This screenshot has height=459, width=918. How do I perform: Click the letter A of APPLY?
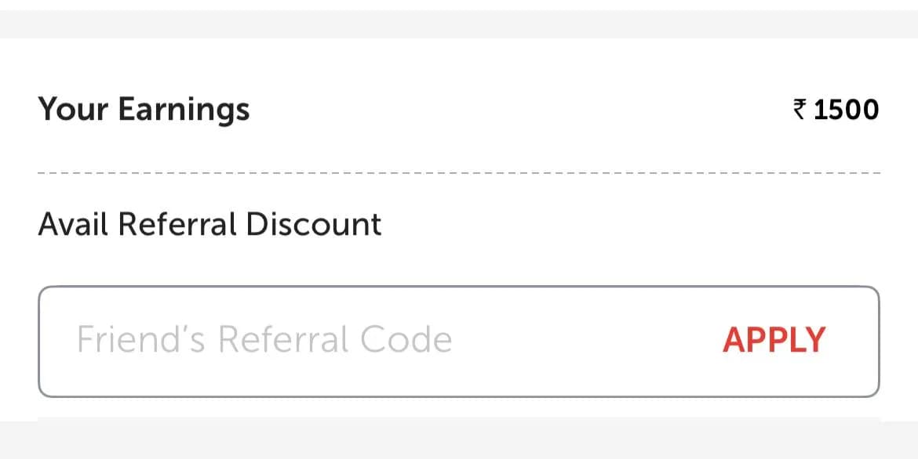click(x=734, y=340)
